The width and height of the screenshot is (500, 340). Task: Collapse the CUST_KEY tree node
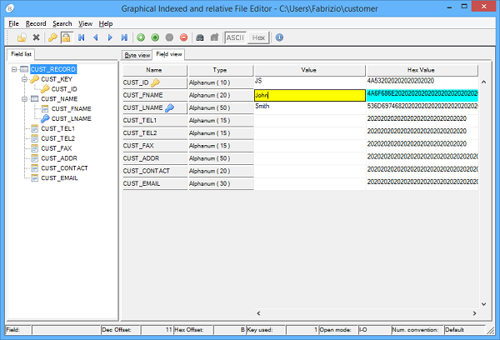pos(24,79)
